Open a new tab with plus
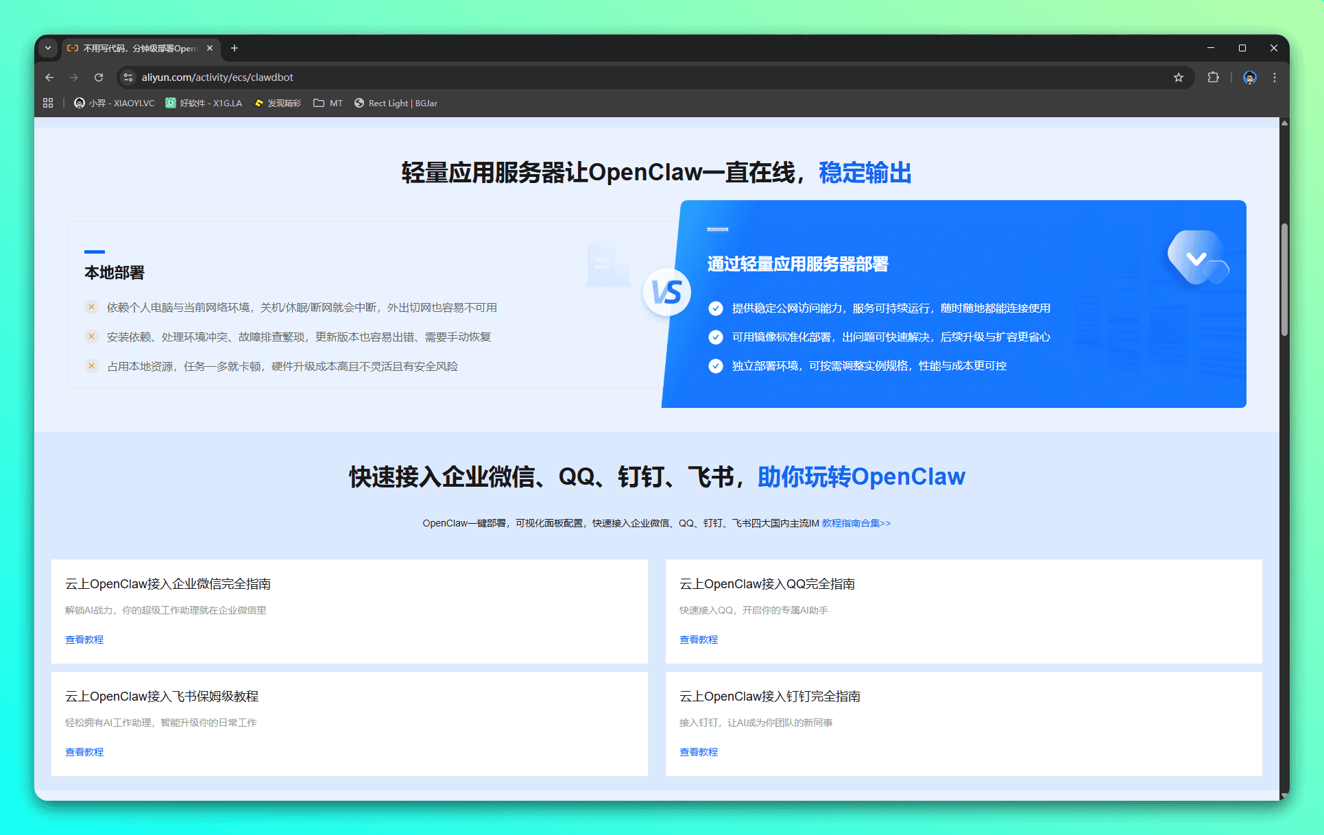This screenshot has height=835, width=1324. (234, 48)
